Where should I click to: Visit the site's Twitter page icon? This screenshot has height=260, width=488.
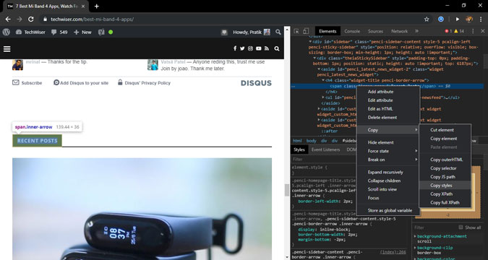tap(242, 48)
